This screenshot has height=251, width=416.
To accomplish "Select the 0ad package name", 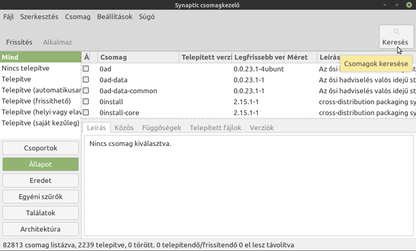I will tap(105, 69).
